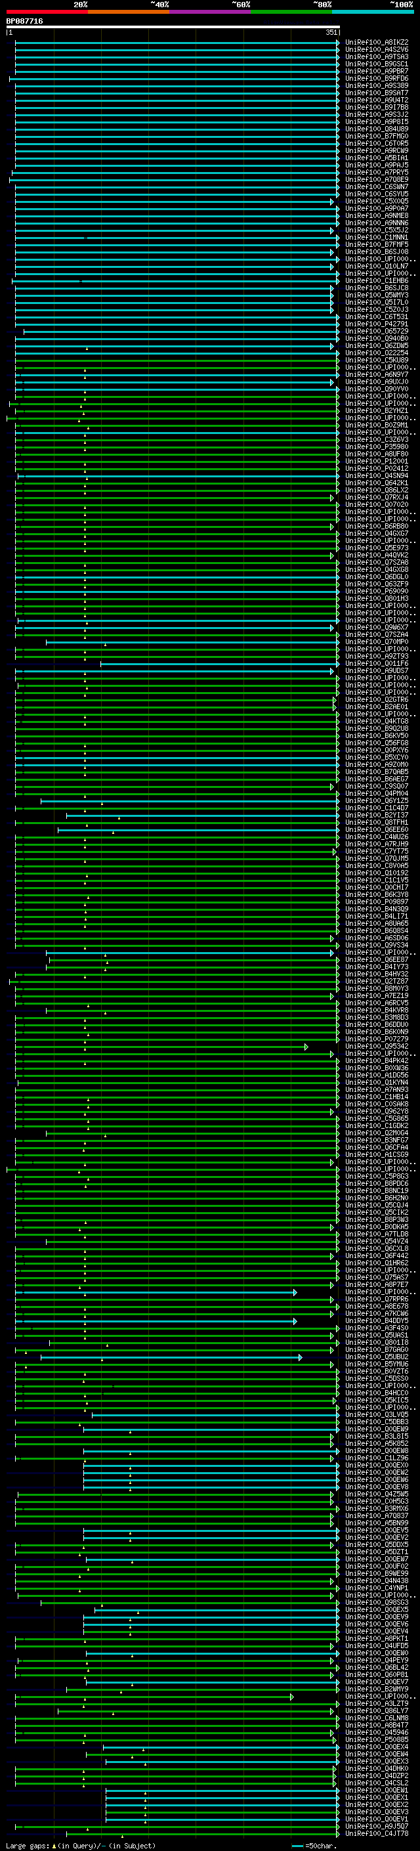Select the UniRef100_B2YI37 label
This screenshot has height=1851, width=420.
point(377,816)
